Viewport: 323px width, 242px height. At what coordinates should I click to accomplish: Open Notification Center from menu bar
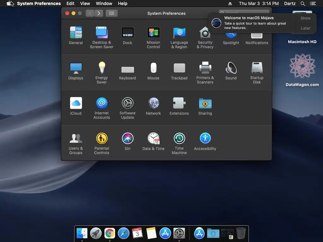(313, 3)
